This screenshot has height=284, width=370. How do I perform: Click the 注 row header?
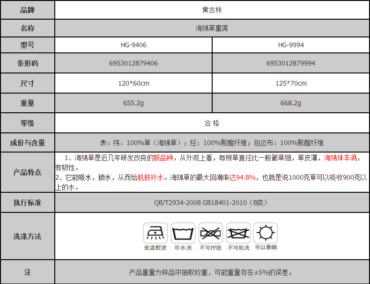tap(28, 272)
